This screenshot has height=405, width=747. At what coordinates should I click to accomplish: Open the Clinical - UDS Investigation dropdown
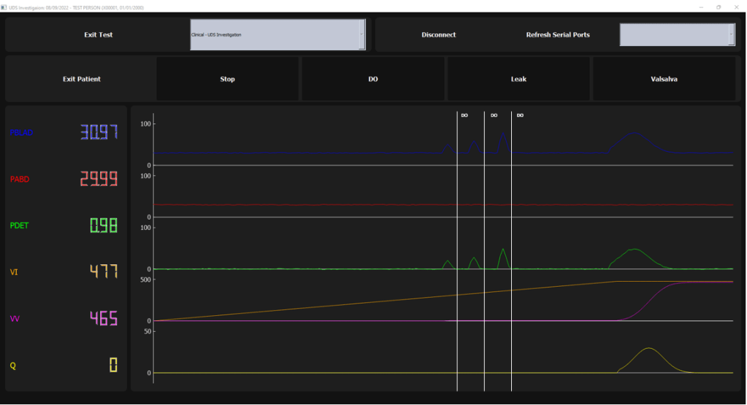coord(277,35)
